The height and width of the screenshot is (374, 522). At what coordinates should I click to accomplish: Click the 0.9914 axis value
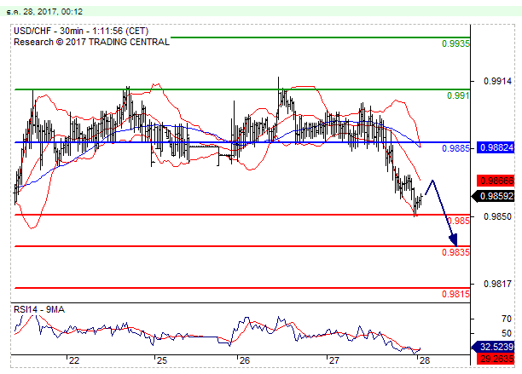point(497,81)
